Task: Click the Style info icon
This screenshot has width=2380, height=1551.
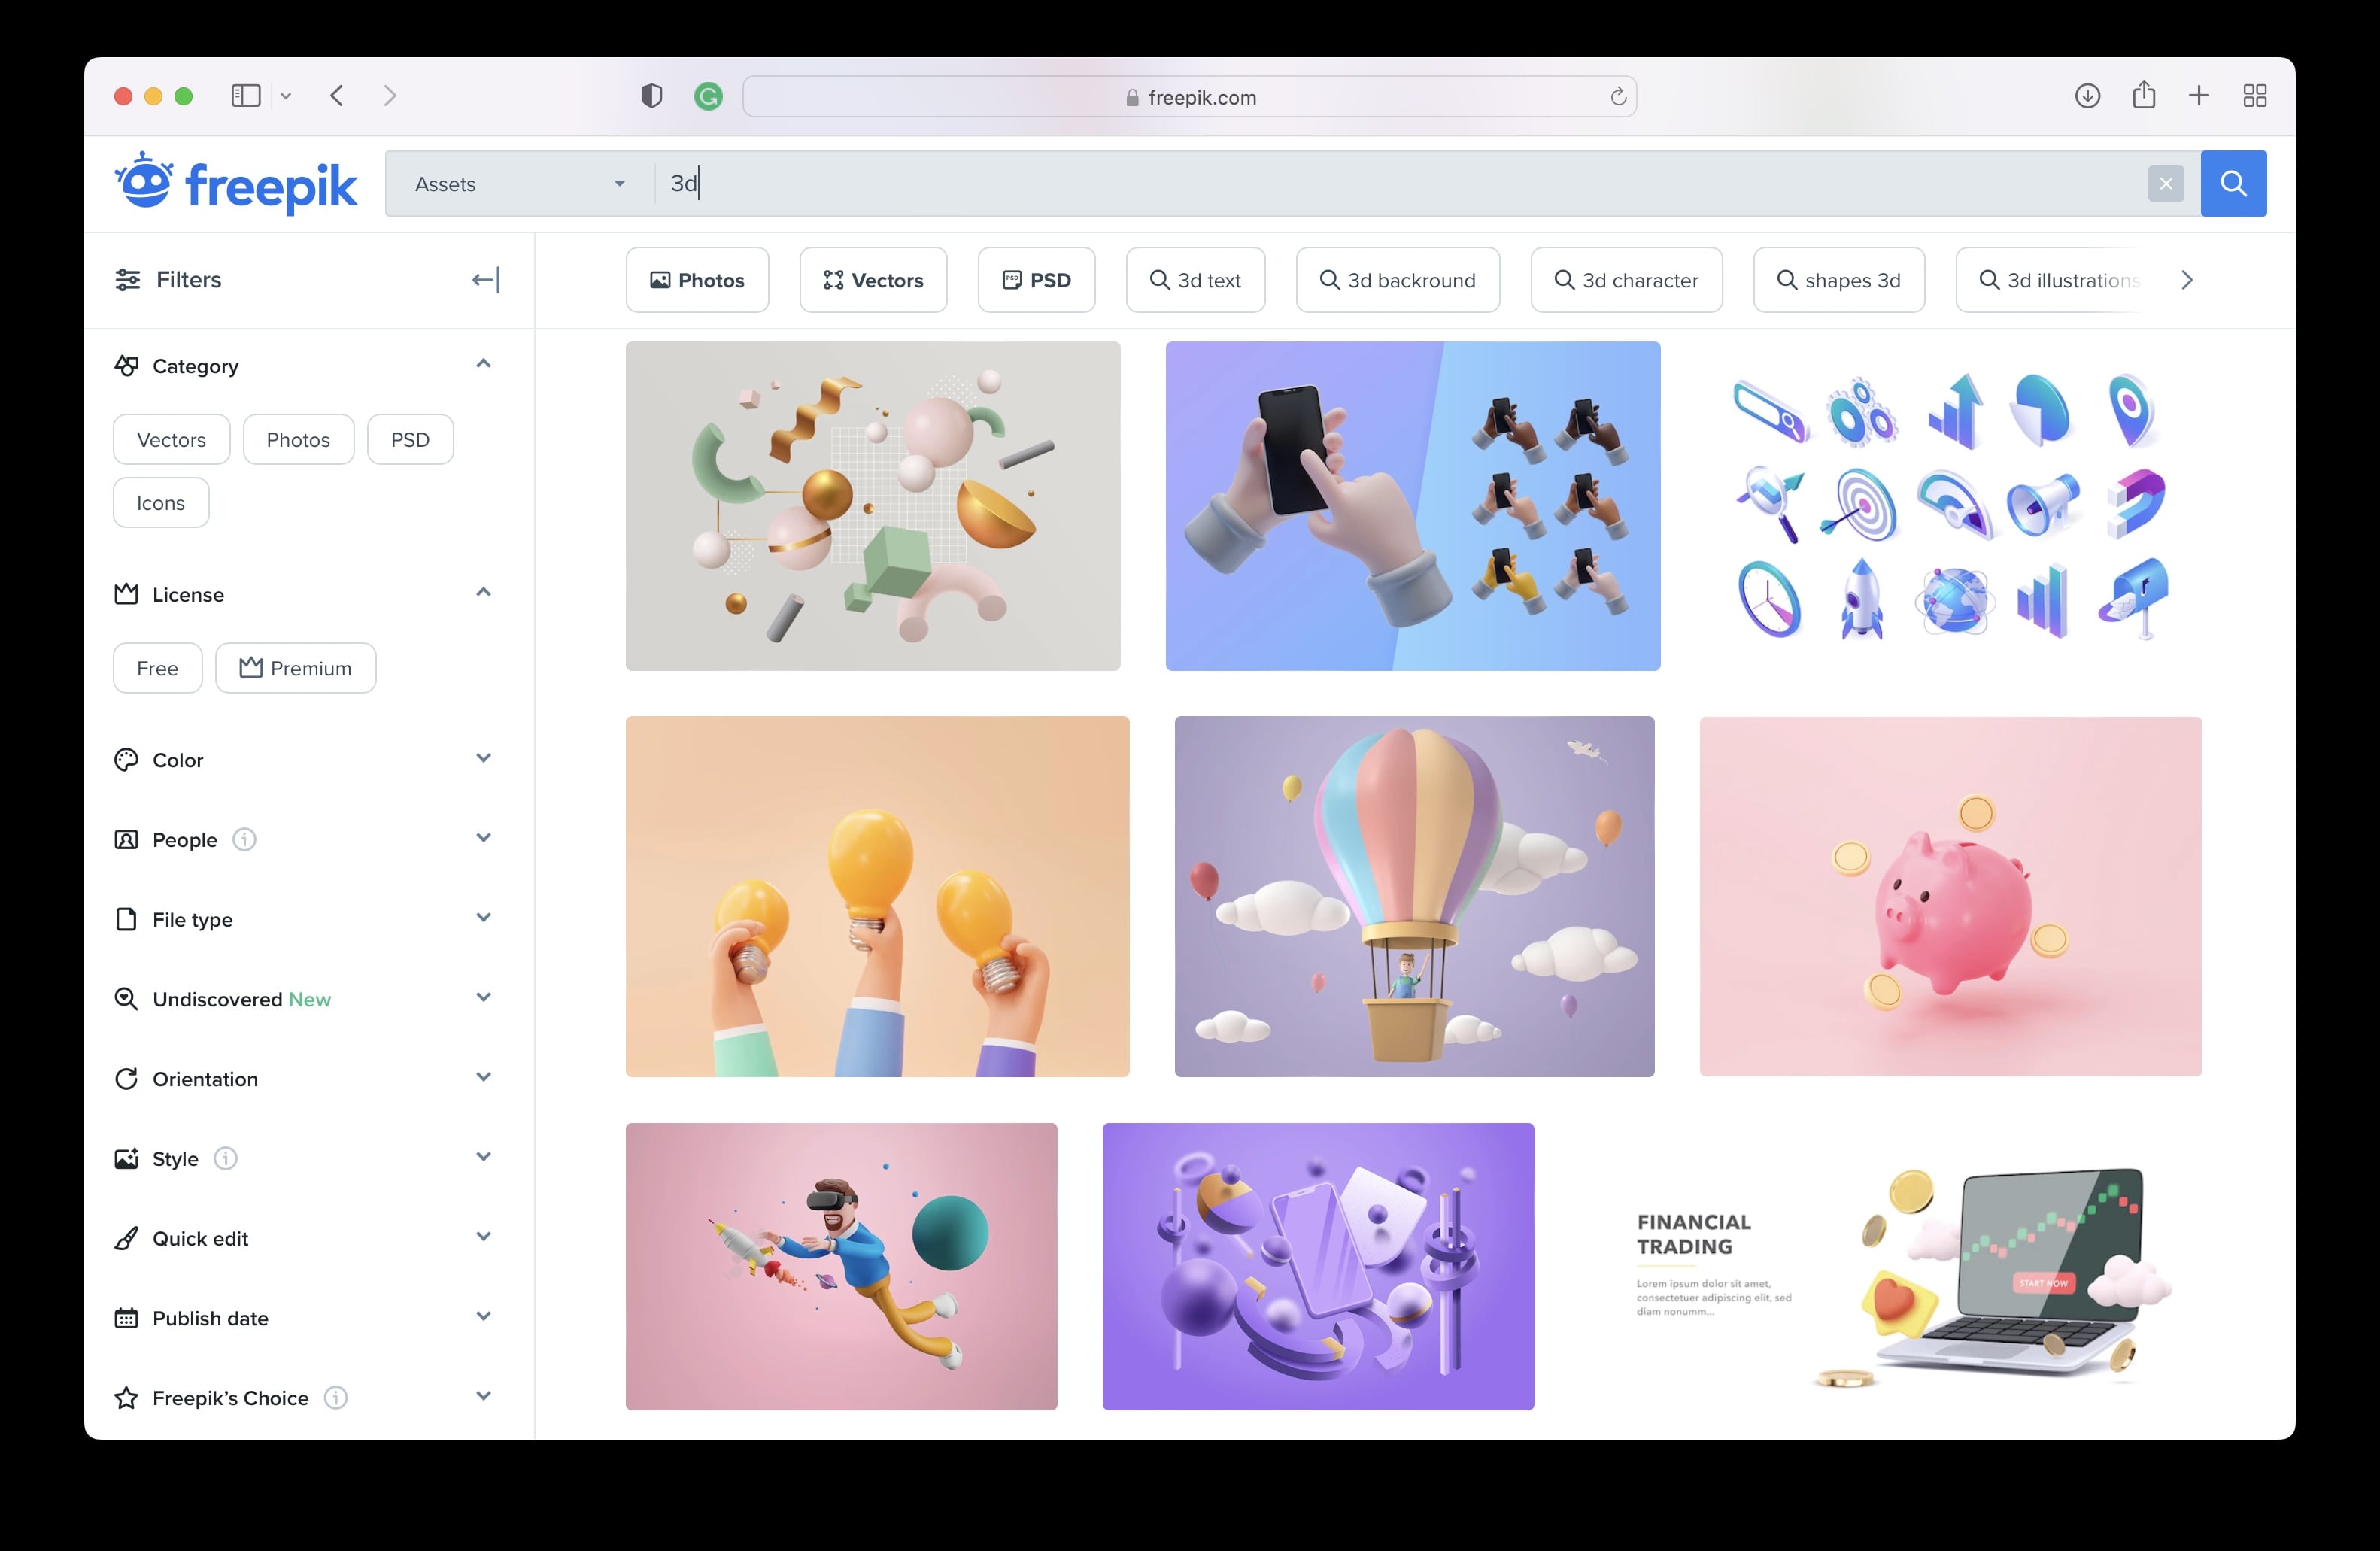Action: click(x=227, y=1158)
